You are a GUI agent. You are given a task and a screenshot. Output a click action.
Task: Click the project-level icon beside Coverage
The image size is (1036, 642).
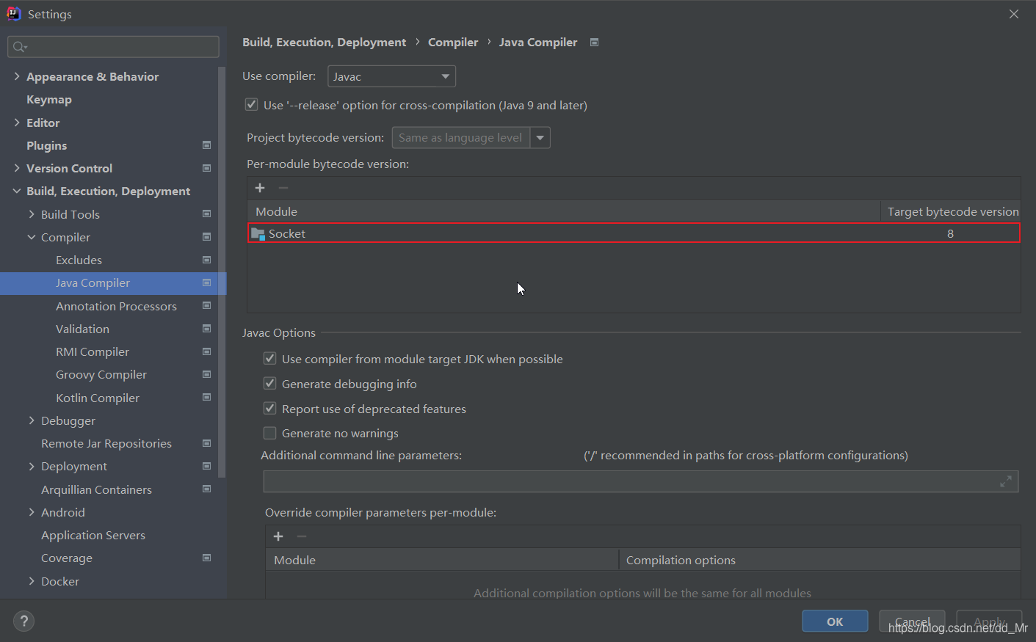pos(207,558)
